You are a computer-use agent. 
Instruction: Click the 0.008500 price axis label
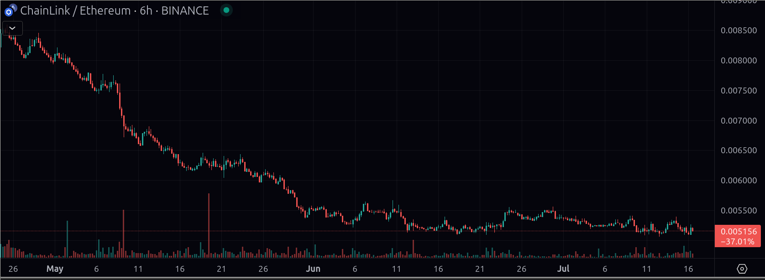pos(739,31)
